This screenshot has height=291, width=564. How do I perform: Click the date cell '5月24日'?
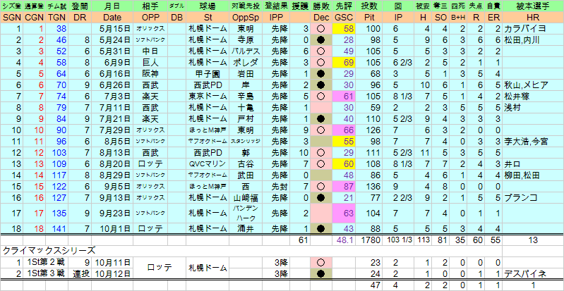[112, 40]
